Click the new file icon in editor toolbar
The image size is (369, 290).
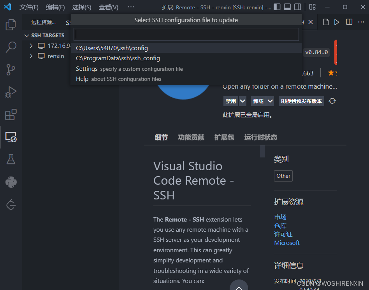(326, 22)
